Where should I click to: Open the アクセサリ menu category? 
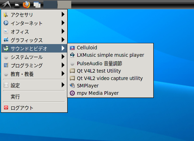[34, 14]
